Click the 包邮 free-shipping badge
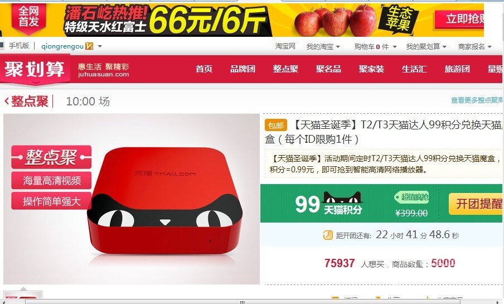Viewport: 504px width, 304px height. pyautogui.click(x=276, y=125)
